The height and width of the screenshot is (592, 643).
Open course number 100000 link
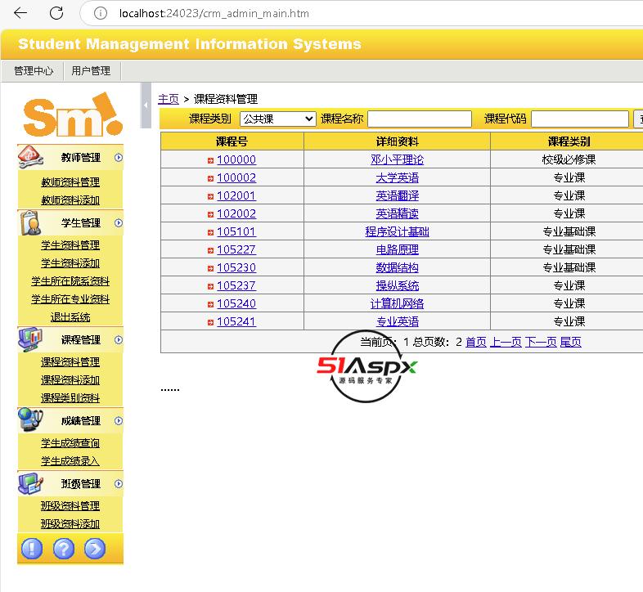coord(236,159)
